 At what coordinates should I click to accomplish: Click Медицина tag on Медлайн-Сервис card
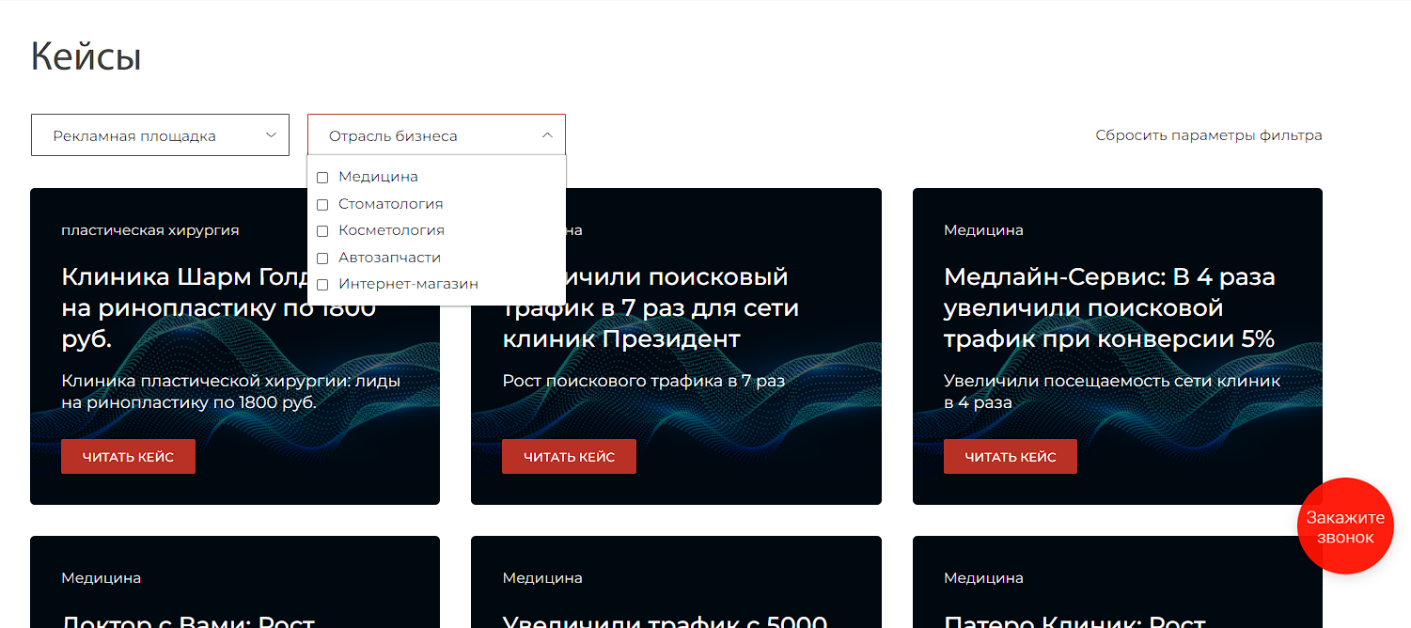pos(983,230)
